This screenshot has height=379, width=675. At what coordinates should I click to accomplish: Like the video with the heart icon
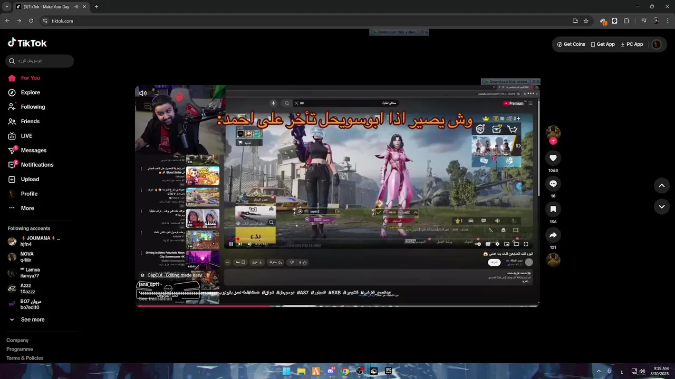point(553,158)
